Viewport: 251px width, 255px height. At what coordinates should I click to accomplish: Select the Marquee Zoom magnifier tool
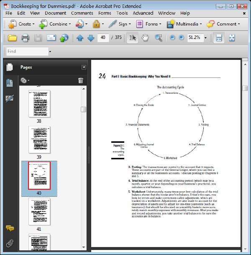coord(159,38)
